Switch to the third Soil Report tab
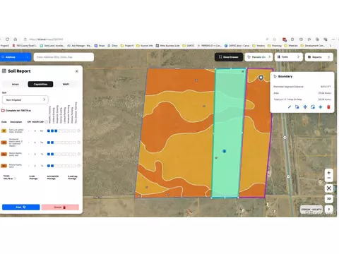 pos(66,84)
